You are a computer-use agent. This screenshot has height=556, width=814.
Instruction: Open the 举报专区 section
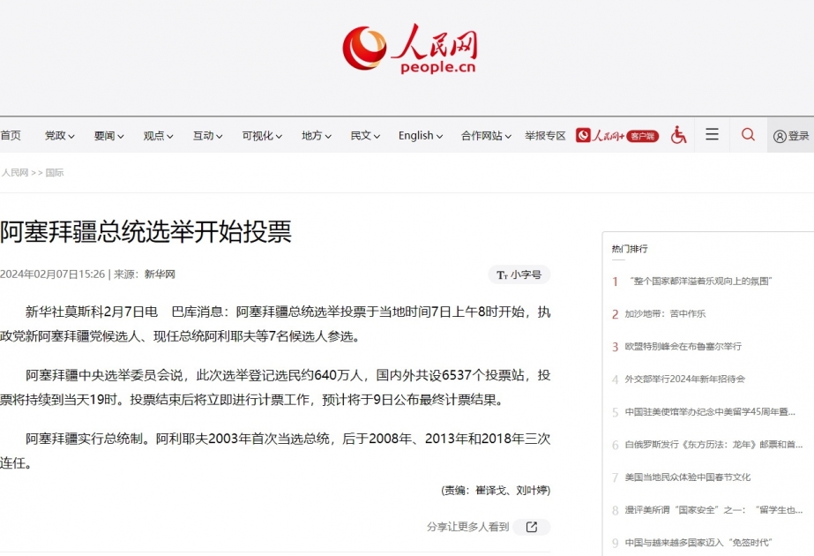545,136
